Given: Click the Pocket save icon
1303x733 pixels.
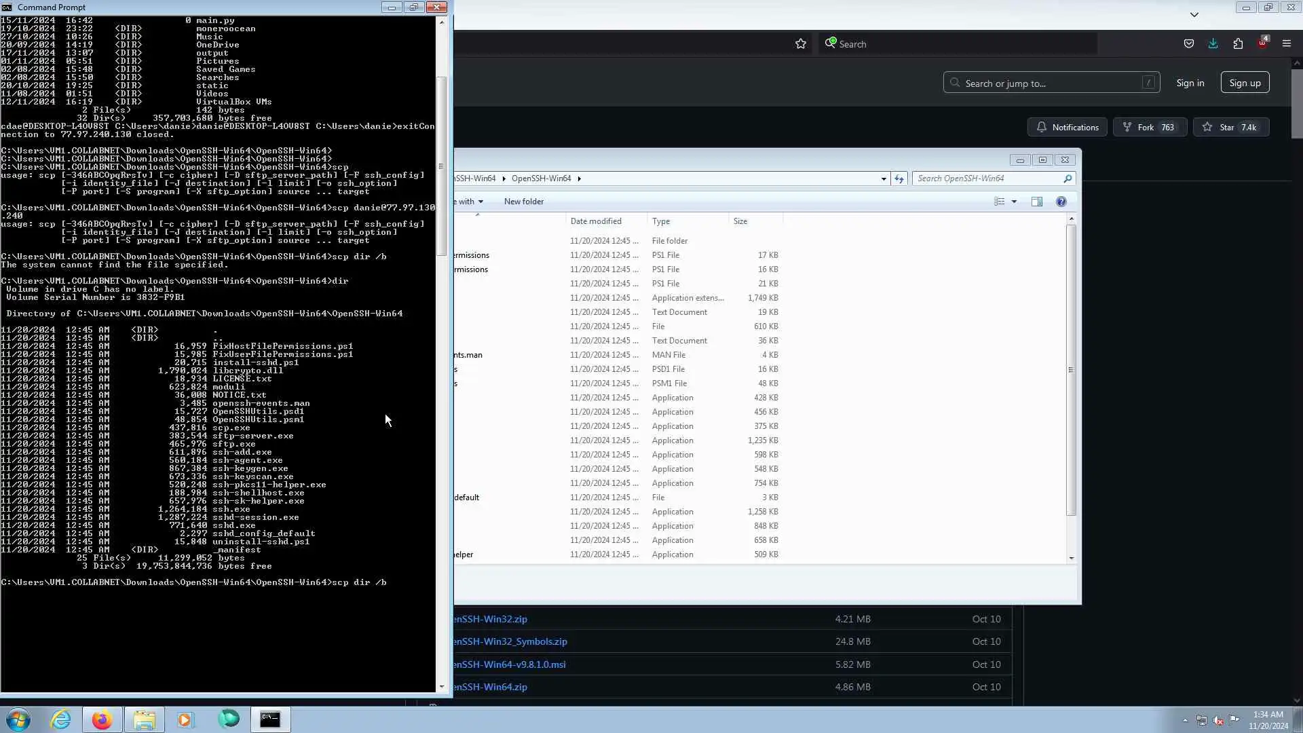Looking at the screenshot, I should click(x=1188, y=43).
